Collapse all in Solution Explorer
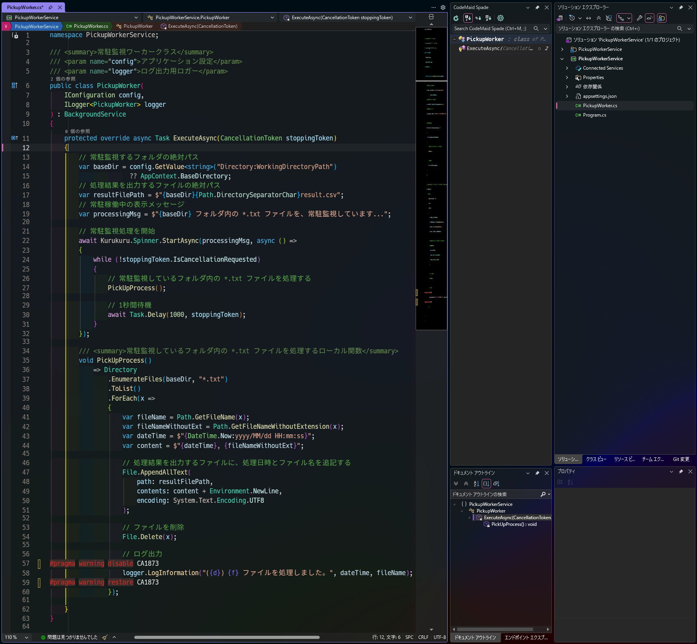This screenshot has height=644, width=697. [599, 18]
